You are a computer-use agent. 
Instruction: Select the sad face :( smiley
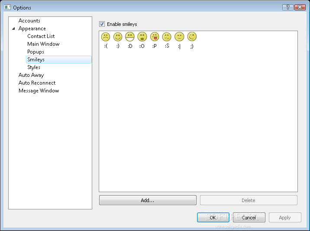[106, 37]
